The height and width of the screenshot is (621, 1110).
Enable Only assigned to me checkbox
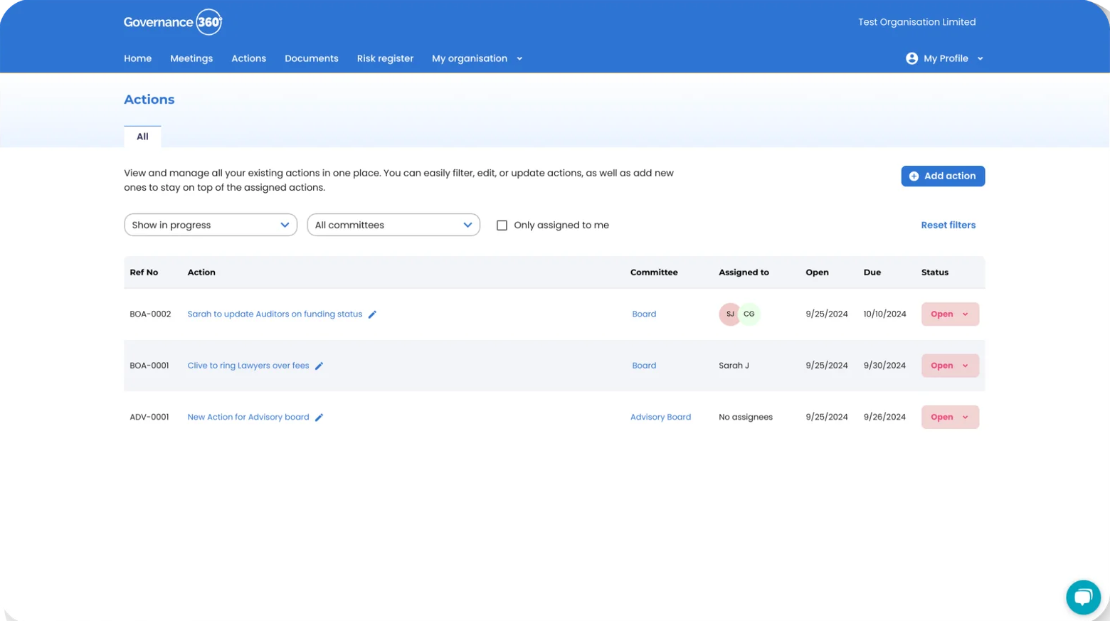pyautogui.click(x=502, y=225)
